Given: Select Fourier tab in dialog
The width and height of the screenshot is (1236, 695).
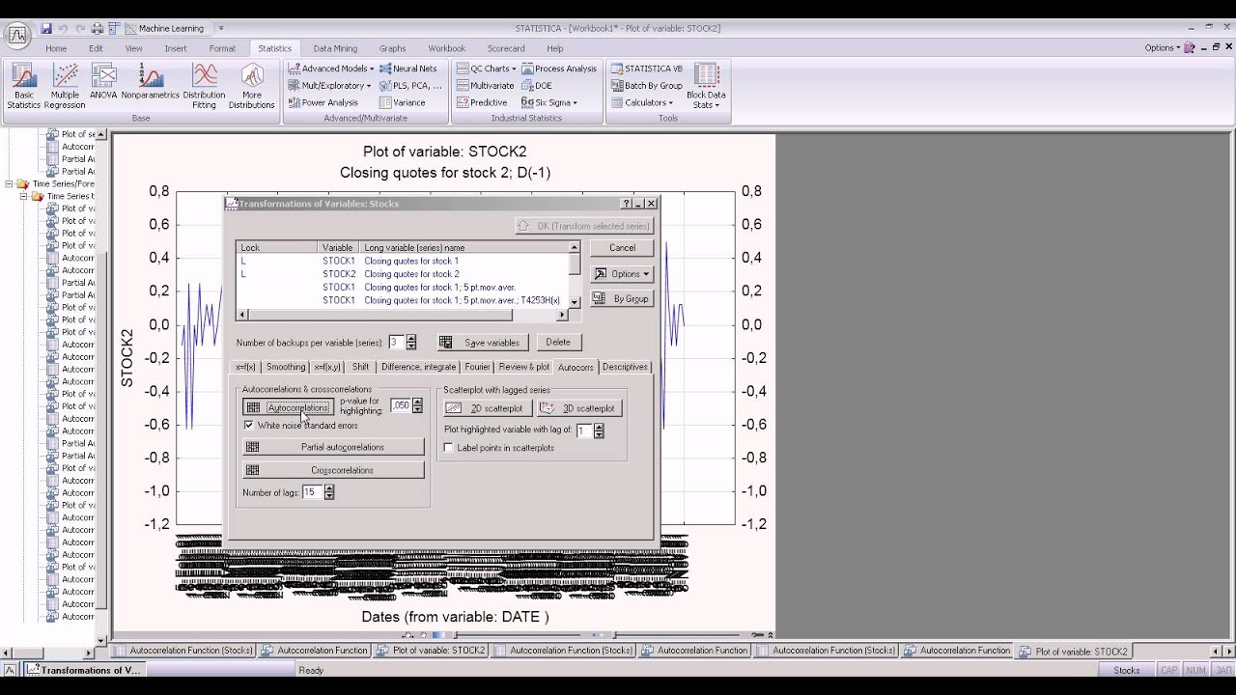Looking at the screenshot, I should coord(477,367).
